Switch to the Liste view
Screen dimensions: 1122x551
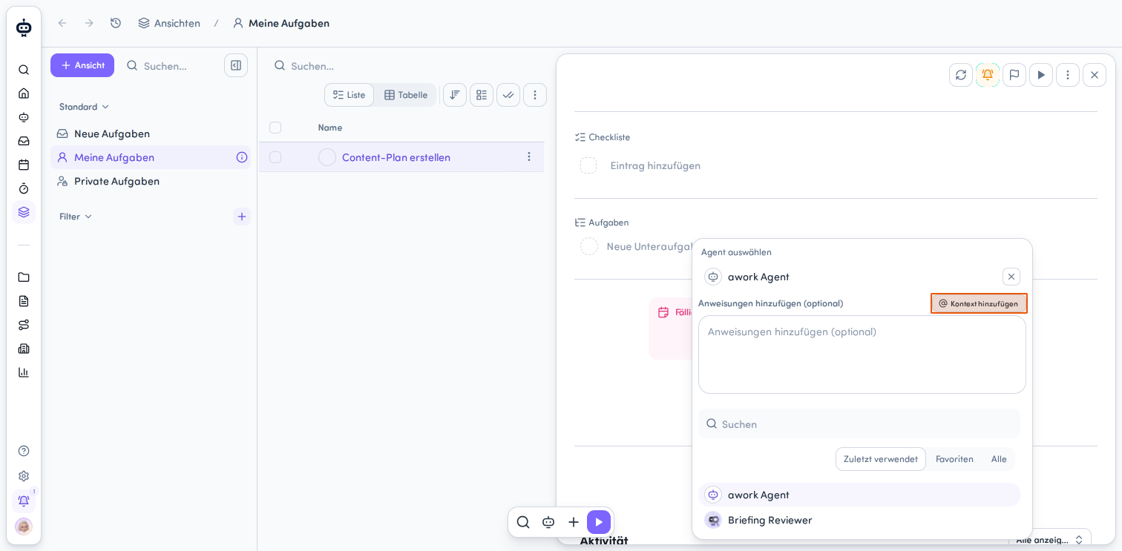[x=350, y=95]
